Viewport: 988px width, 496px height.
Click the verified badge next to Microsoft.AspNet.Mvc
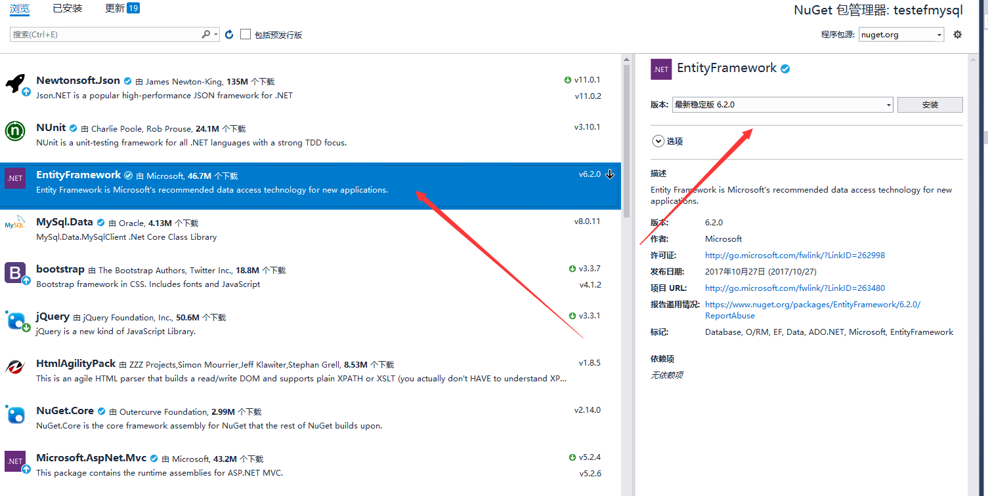pyautogui.click(x=154, y=459)
